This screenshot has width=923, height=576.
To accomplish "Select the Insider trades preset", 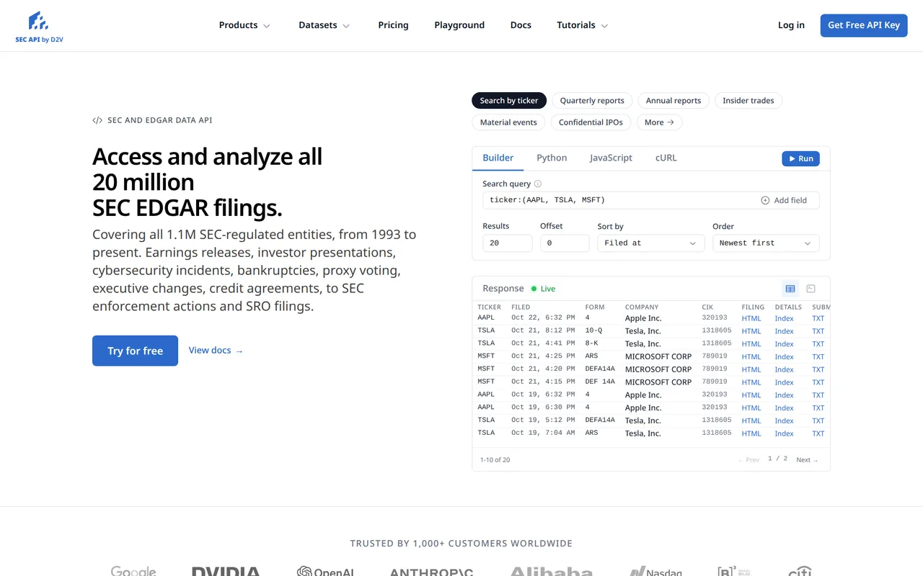I will pyautogui.click(x=748, y=101).
